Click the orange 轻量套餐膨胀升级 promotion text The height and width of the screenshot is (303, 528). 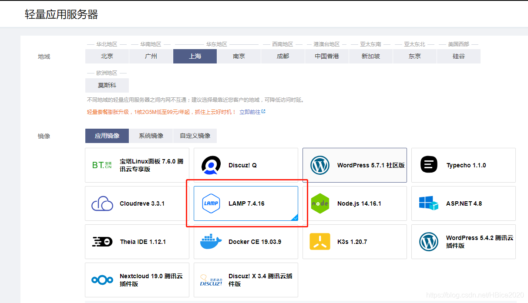point(161,112)
